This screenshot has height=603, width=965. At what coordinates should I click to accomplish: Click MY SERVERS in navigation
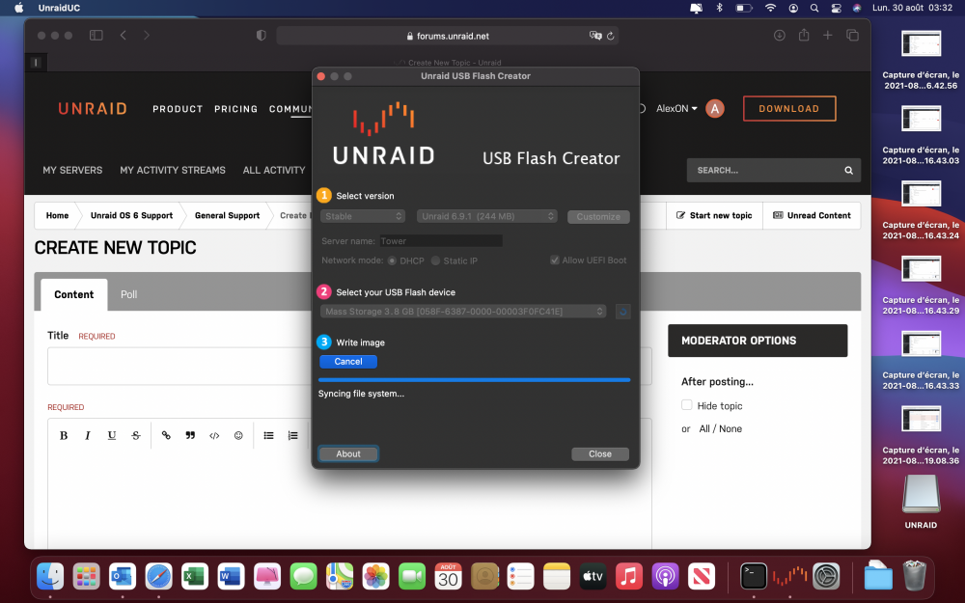coord(72,170)
